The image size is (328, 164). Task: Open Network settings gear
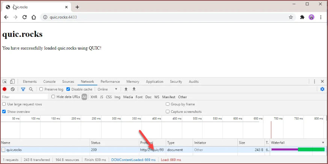322,89
